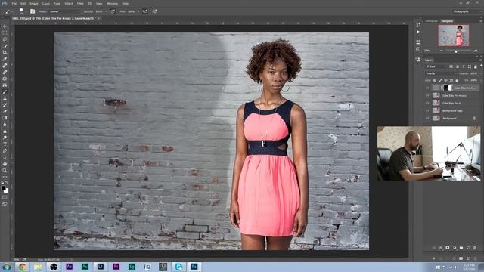This screenshot has width=484, height=272.
Task: Select the Layers panel tab
Action: (429, 60)
